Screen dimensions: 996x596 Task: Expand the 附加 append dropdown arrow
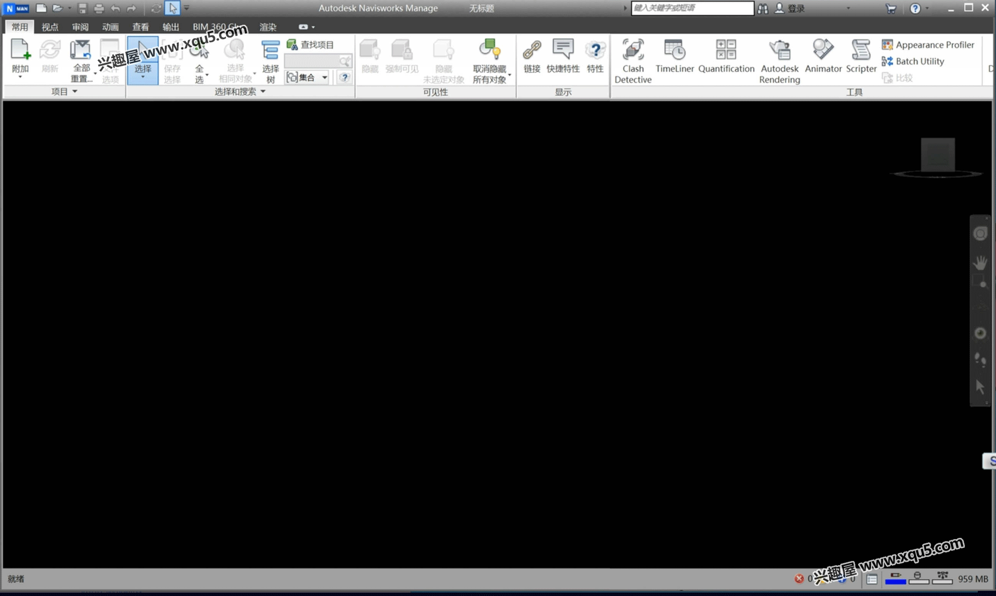20,77
